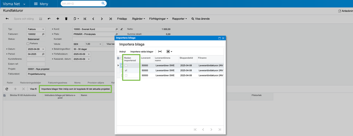The height and width of the screenshot is (136, 353).
Task: Click the undo arrow icon
Action: coord(49,19)
